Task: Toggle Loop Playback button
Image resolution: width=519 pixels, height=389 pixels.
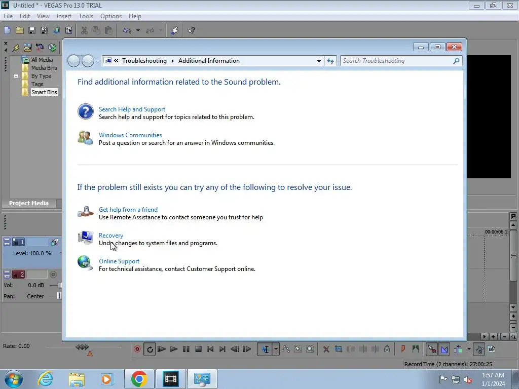Action: tap(150, 349)
